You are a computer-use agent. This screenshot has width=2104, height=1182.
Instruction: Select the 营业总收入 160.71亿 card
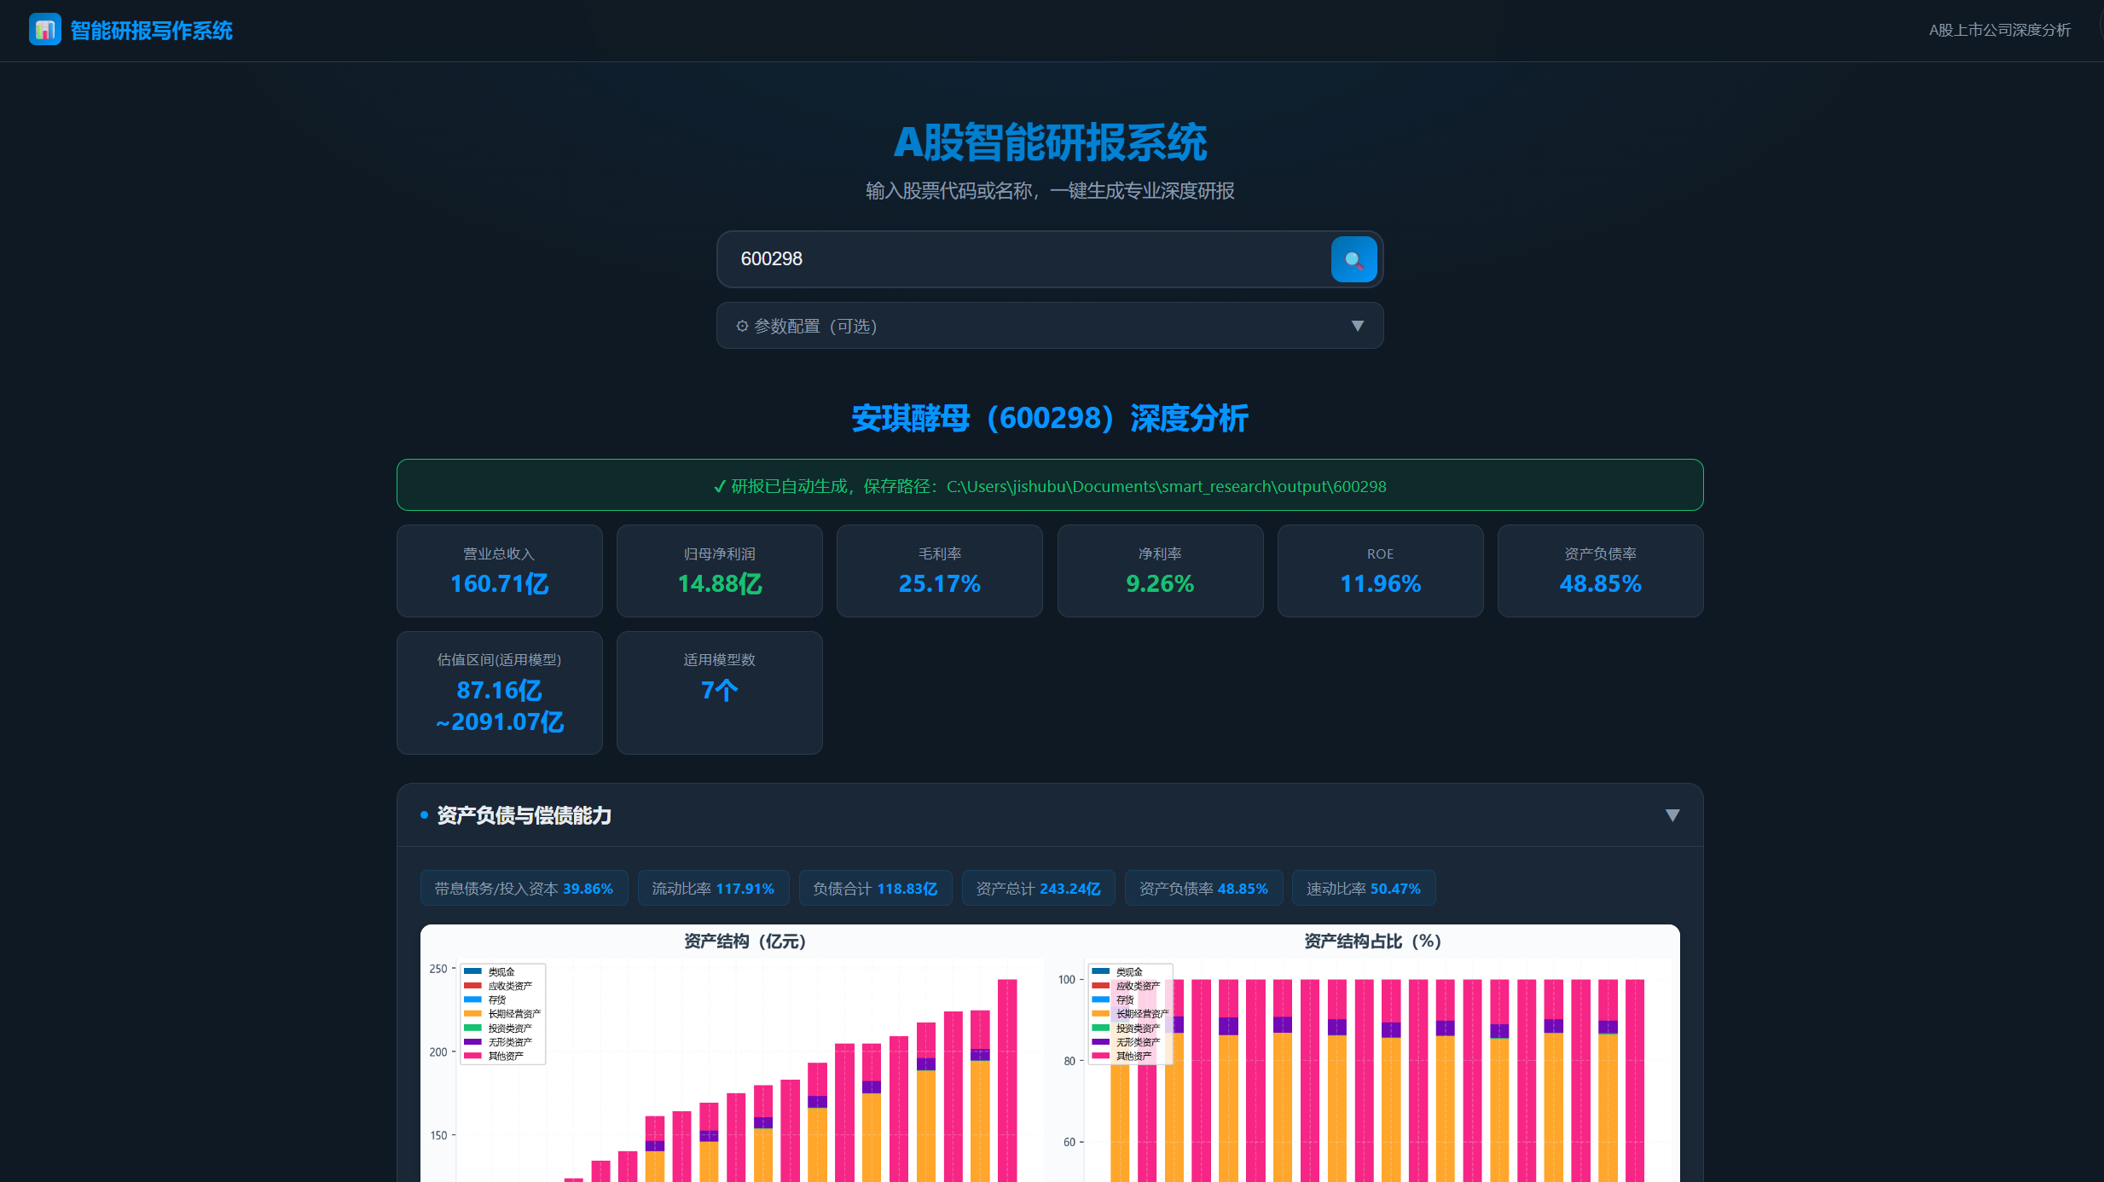499,571
